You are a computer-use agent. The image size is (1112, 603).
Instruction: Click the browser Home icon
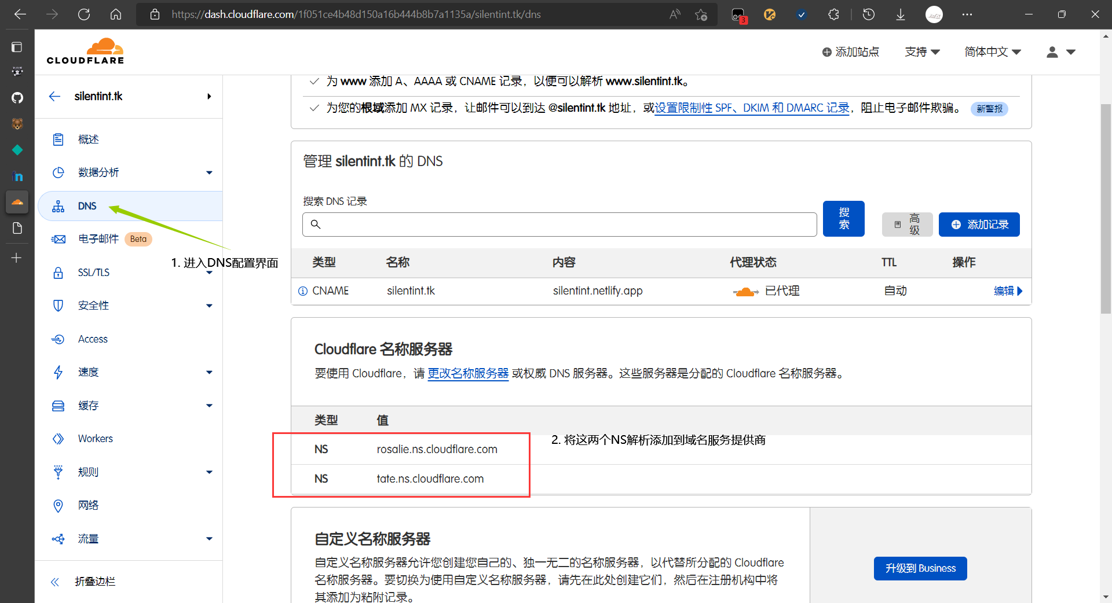[x=115, y=14]
